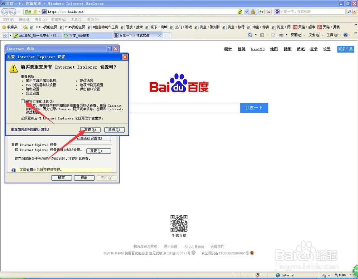Open the 2345我的主页 bookmark
Viewport: 358px width, 279px height.
point(72,27)
